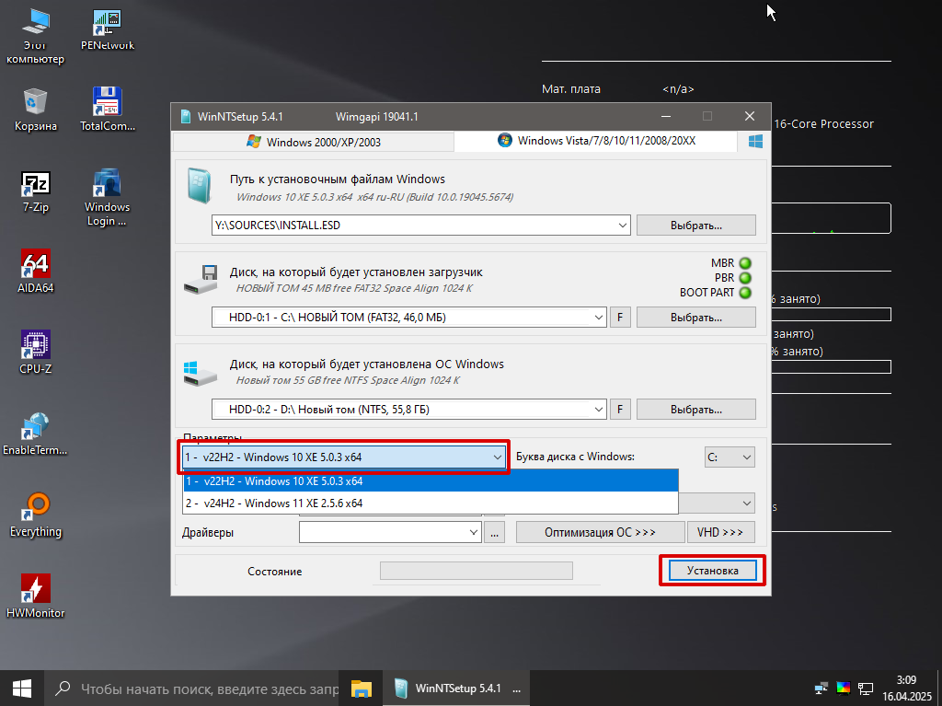The width and height of the screenshot is (942, 706).
Task: Open the HDD-0:1 boot drive dropdown
Action: (598, 318)
